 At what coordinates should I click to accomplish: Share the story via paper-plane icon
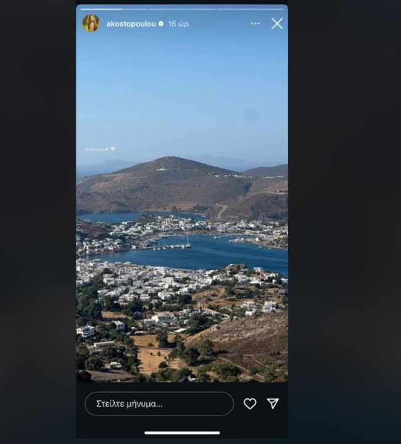273,403
